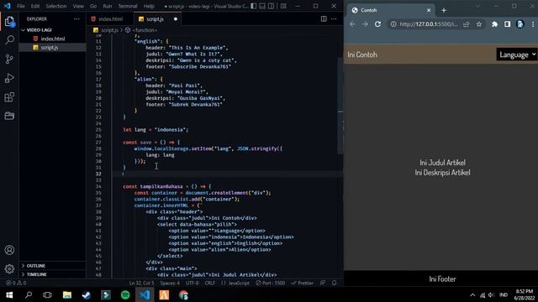The width and height of the screenshot is (538, 302).
Task: Open notifications bell in status bar
Action: click(335, 284)
